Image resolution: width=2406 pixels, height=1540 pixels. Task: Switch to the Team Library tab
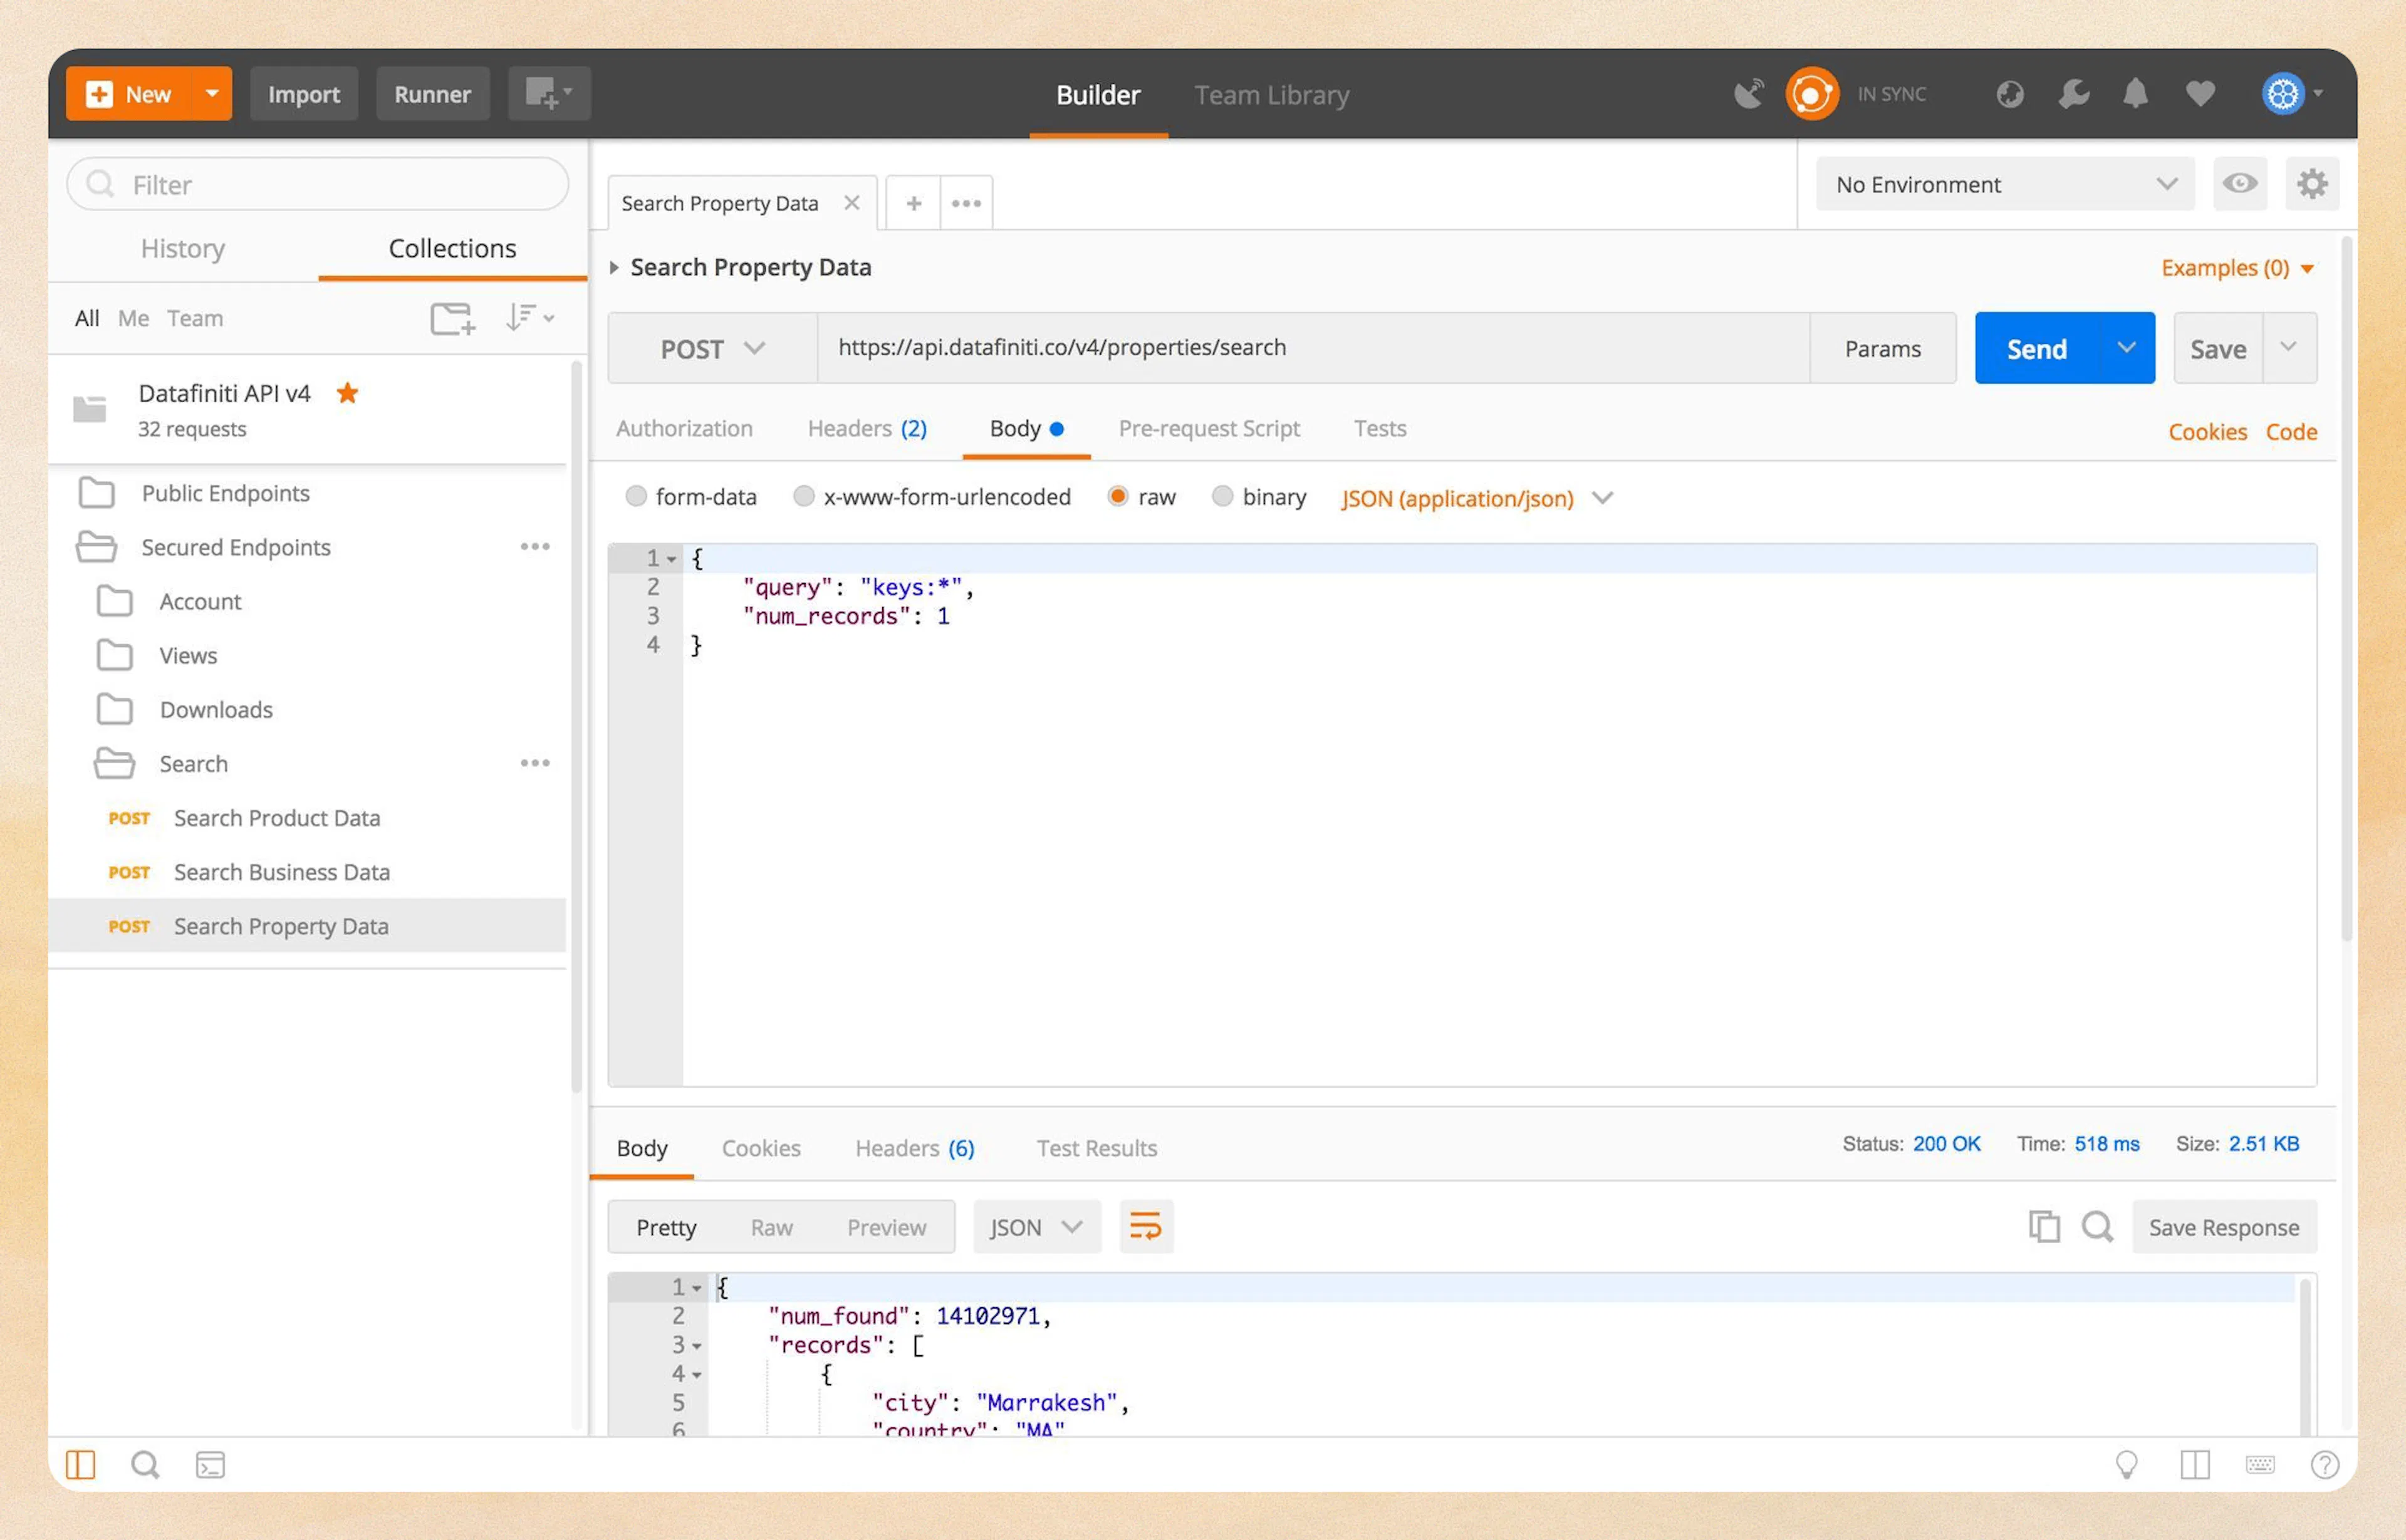pos(1271,95)
